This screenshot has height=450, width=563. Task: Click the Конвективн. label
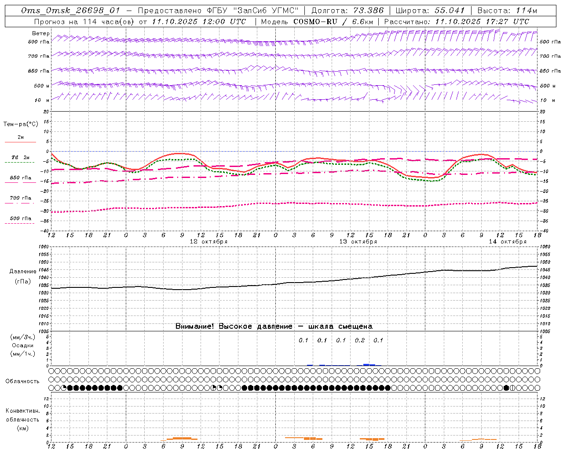[x=22, y=411]
